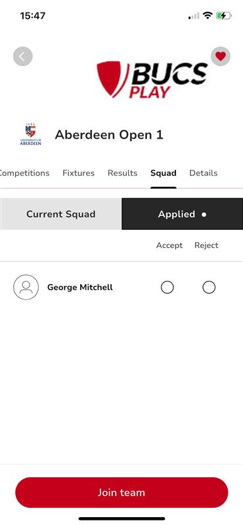Tap the Aberdeen Open 1 team title
243x525 pixels.
pyautogui.click(x=109, y=135)
